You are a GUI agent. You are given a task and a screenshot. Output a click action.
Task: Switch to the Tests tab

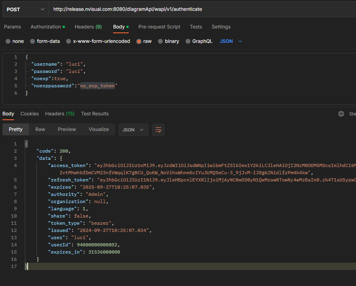point(196,27)
